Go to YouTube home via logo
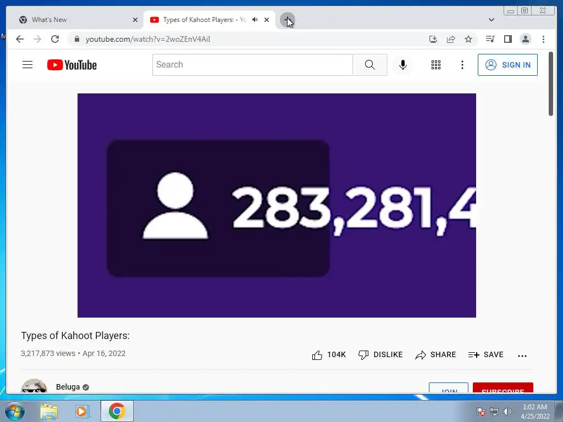Viewport: 563px width, 422px height. point(72,65)
